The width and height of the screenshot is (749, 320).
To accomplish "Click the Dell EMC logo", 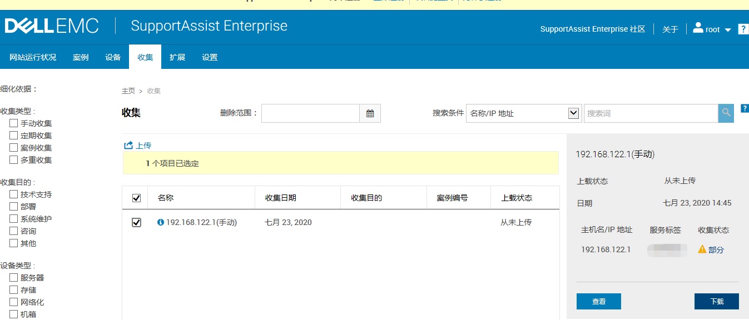I will tap(51, 26).
